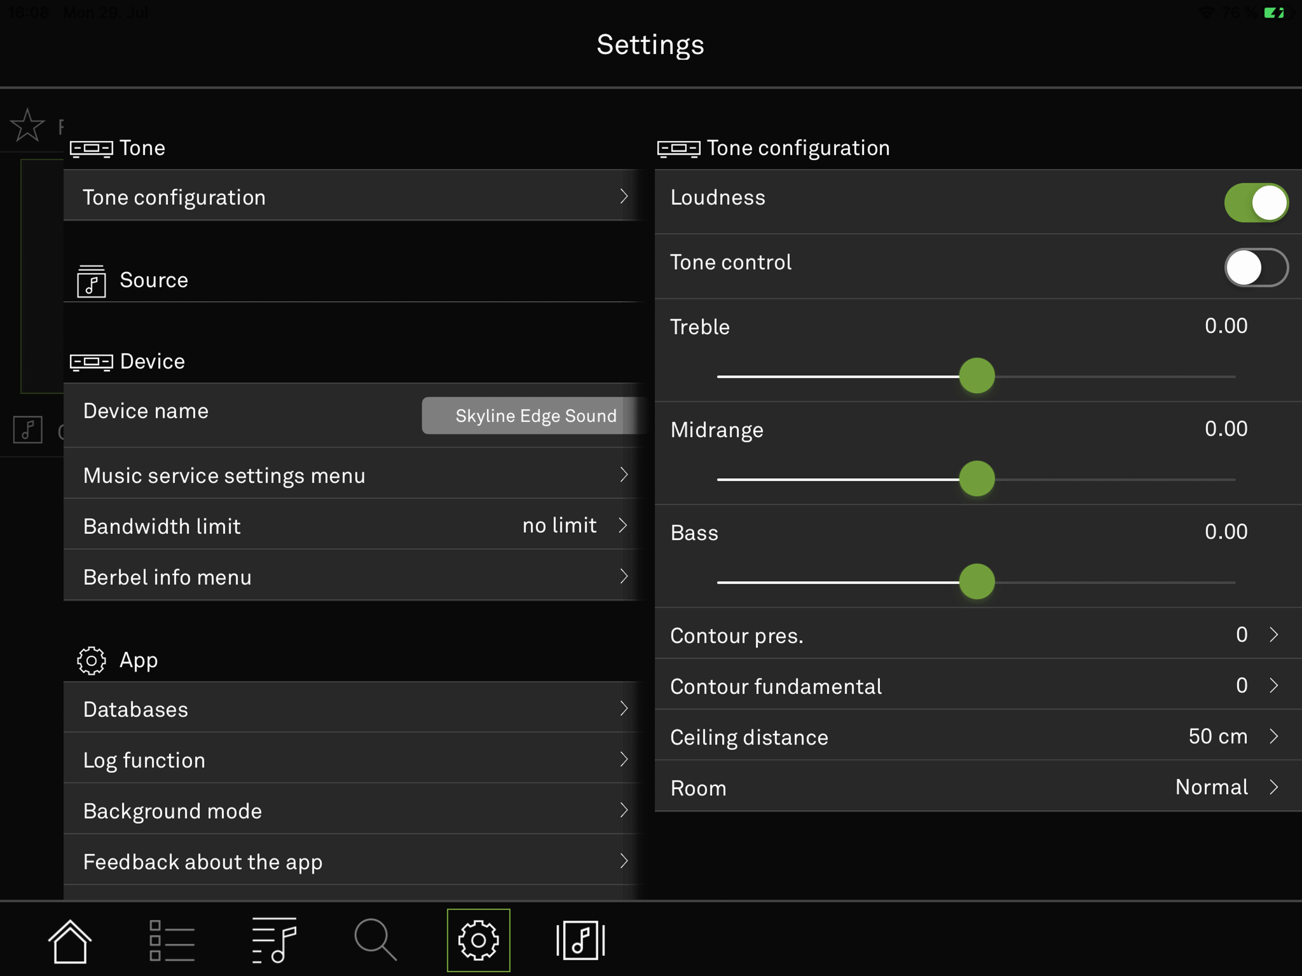Click the Source section heading
The height and width of the screenshot is (976, 1302).
(x=153, y=280)
